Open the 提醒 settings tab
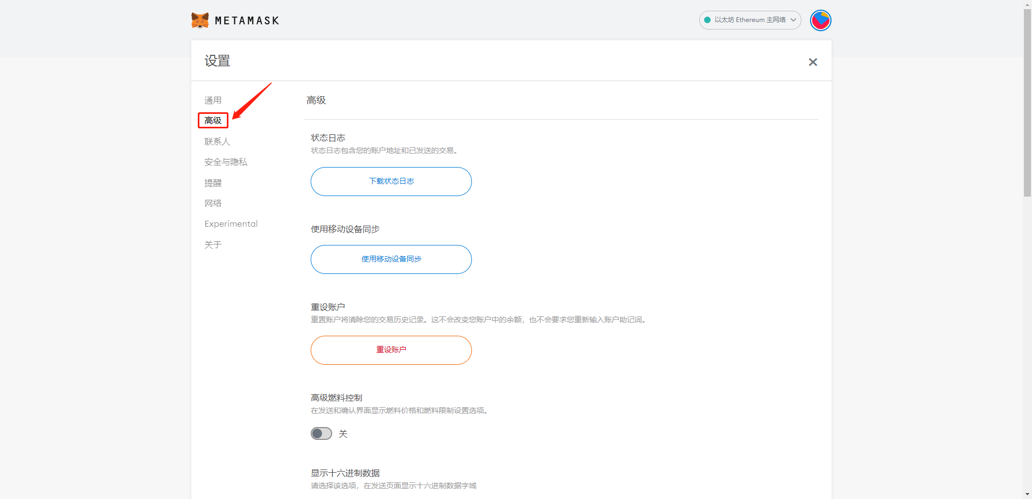 pos(213,183)
